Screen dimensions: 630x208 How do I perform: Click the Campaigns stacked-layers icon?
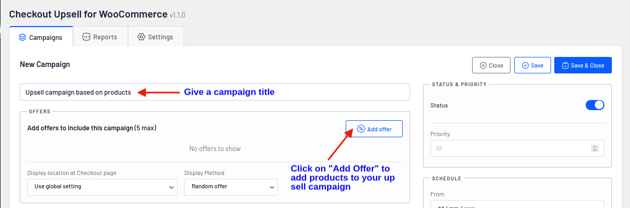coord(22,37)
